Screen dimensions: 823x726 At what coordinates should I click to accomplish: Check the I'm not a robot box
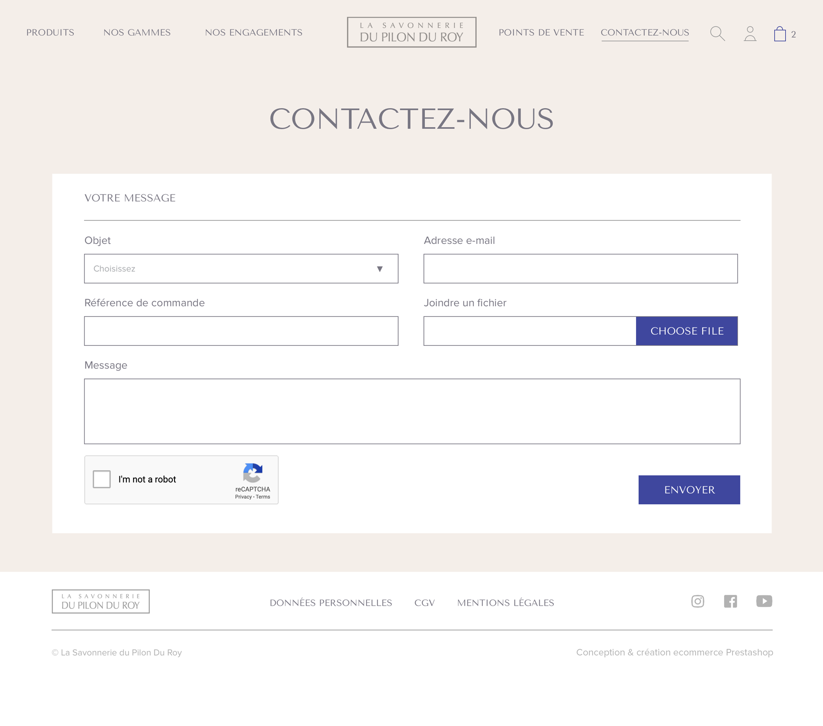click(x=101, y=479)
